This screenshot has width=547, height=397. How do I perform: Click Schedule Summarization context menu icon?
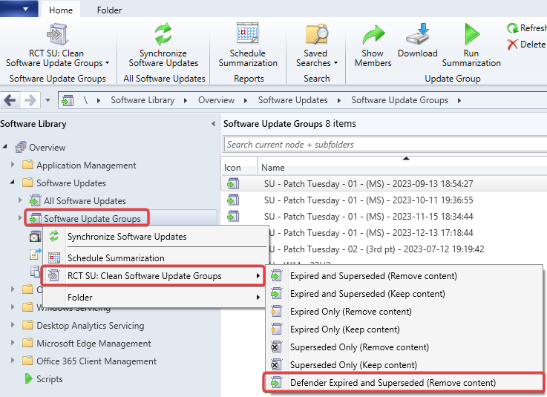pyautogui.click(x=54, y=257)
